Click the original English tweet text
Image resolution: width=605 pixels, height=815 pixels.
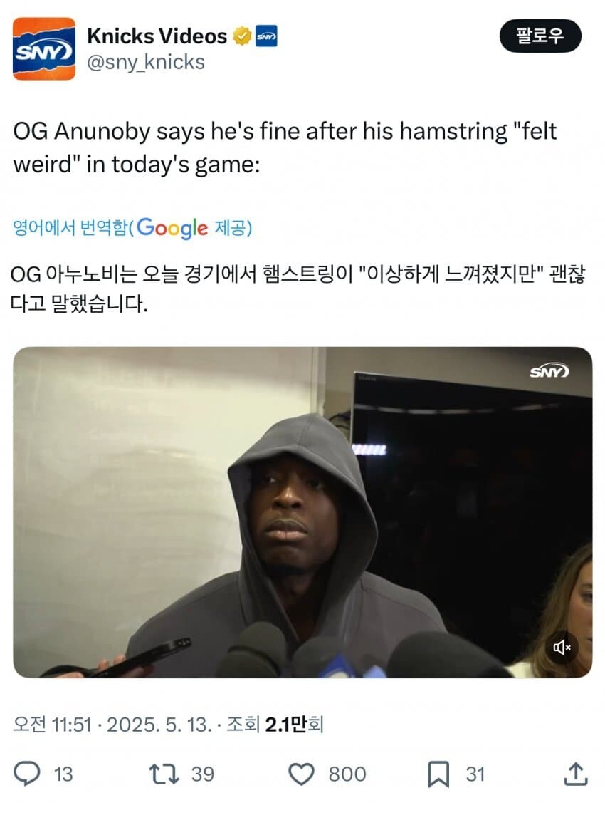[x=285, y=147]
